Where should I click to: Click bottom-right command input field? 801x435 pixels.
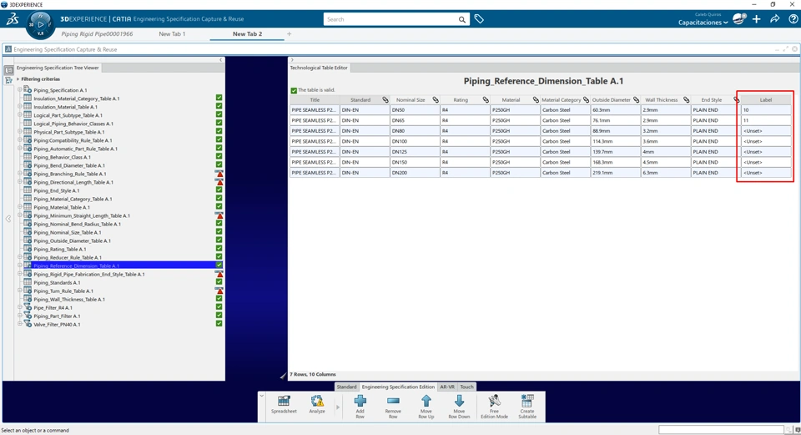click(x=721, y=430)
